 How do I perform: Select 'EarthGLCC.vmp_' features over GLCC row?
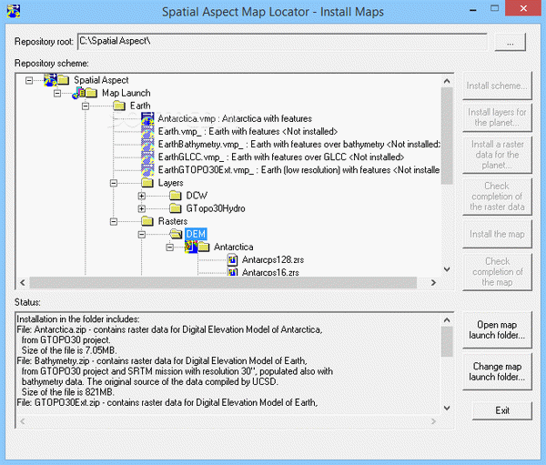280,157
